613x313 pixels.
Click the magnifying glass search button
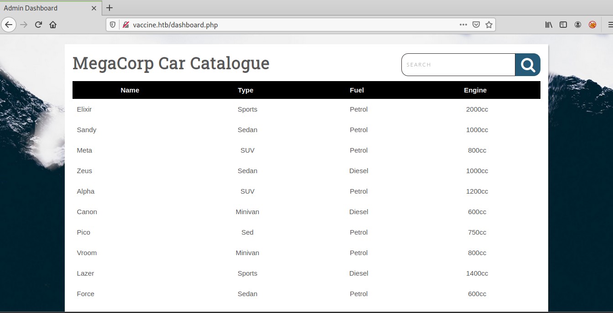528,65
